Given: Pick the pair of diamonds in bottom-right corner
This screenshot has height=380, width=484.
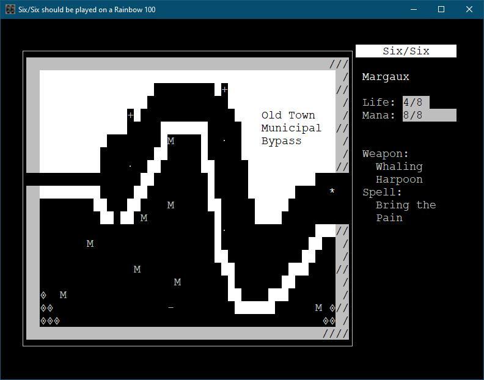Looking at the screenshot, I should click(x=329, y=321).
